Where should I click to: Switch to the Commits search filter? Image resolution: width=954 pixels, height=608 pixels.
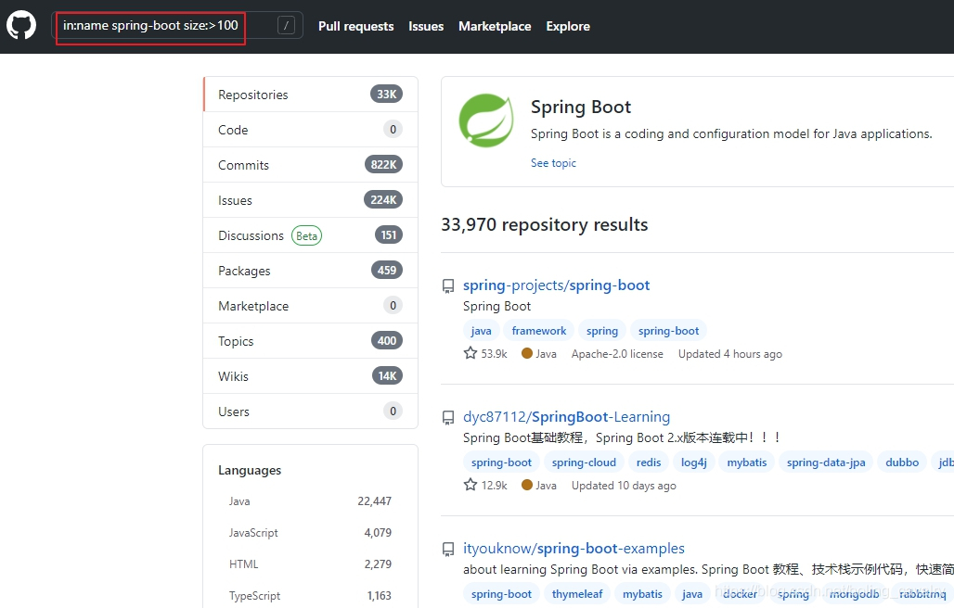pyautogui.click(x=243, y=164)
